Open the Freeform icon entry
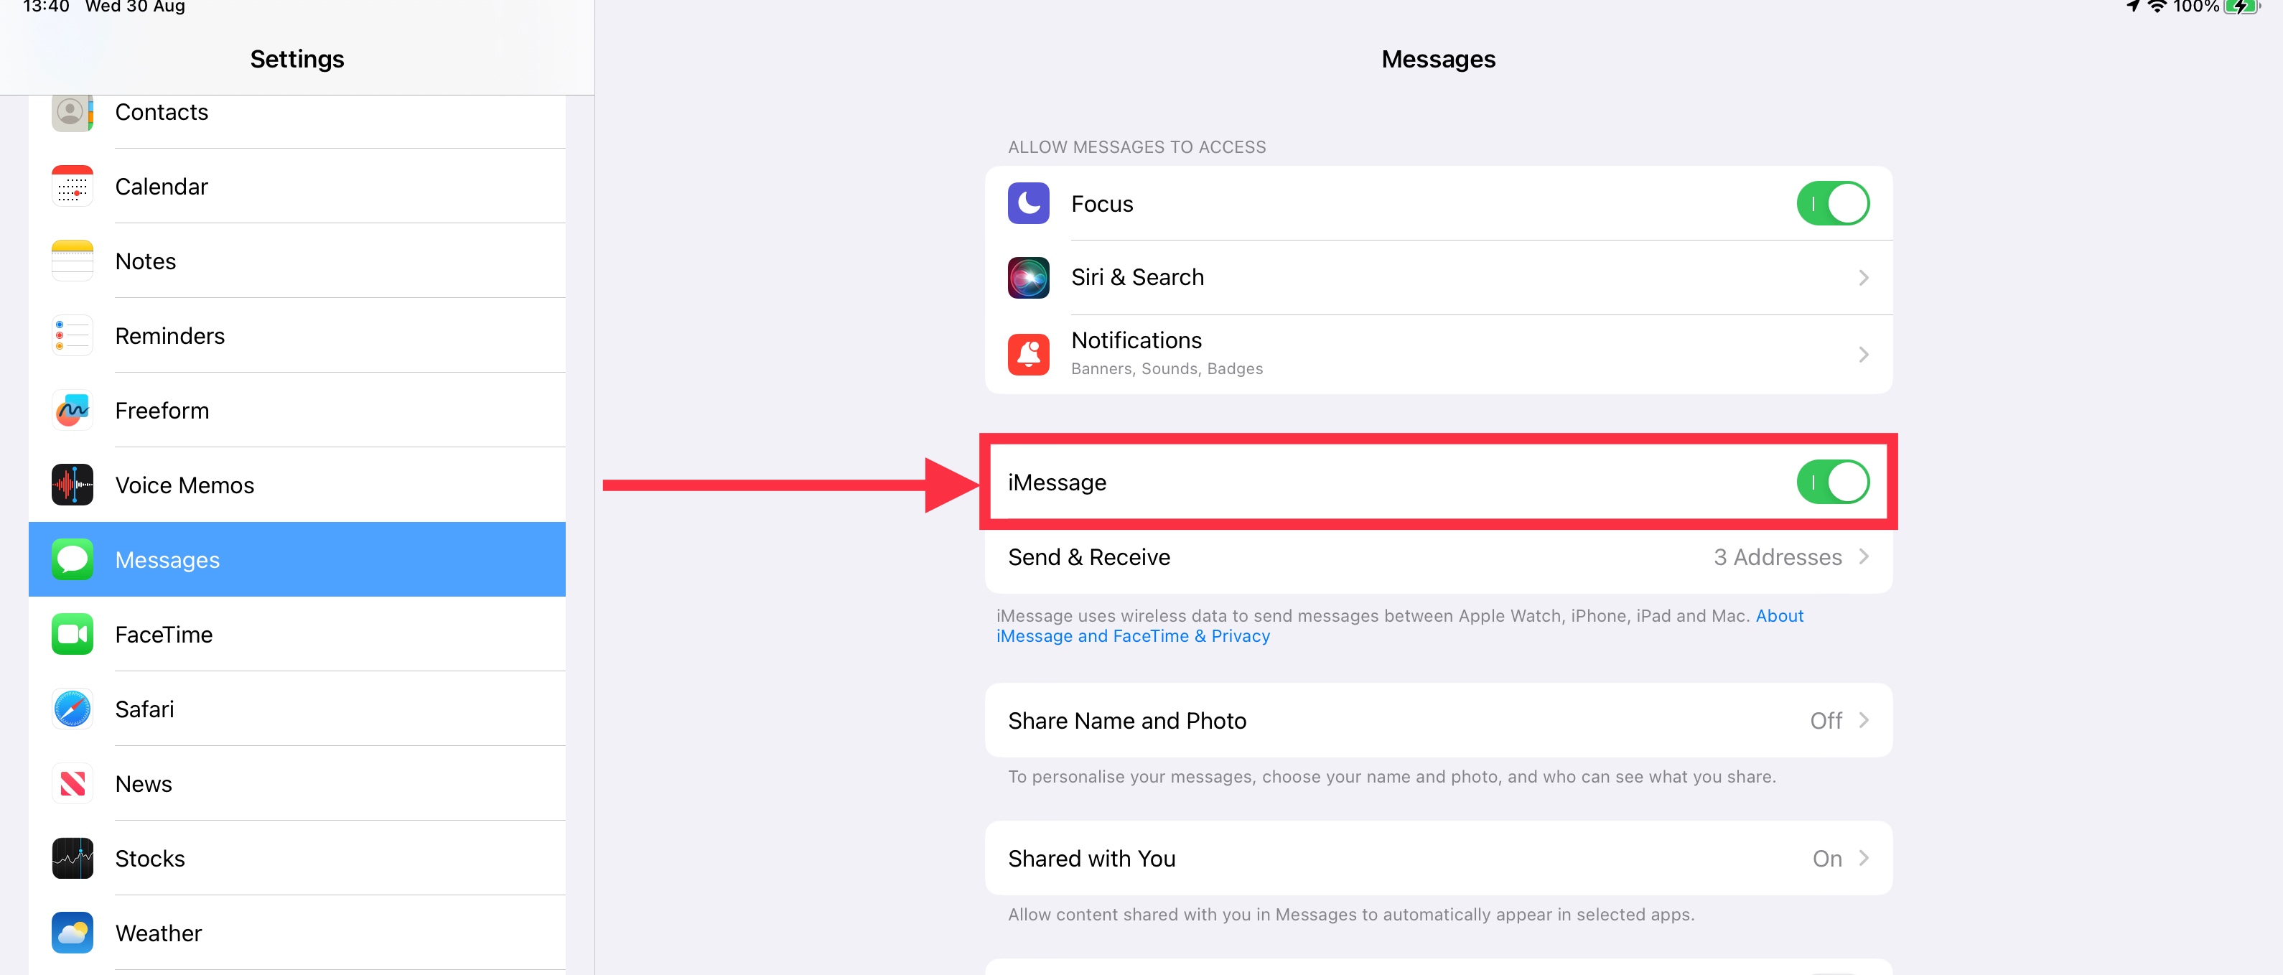 tap(72, 411)
